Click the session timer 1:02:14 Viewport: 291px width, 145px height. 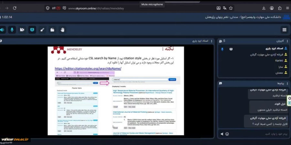point(7,17)
